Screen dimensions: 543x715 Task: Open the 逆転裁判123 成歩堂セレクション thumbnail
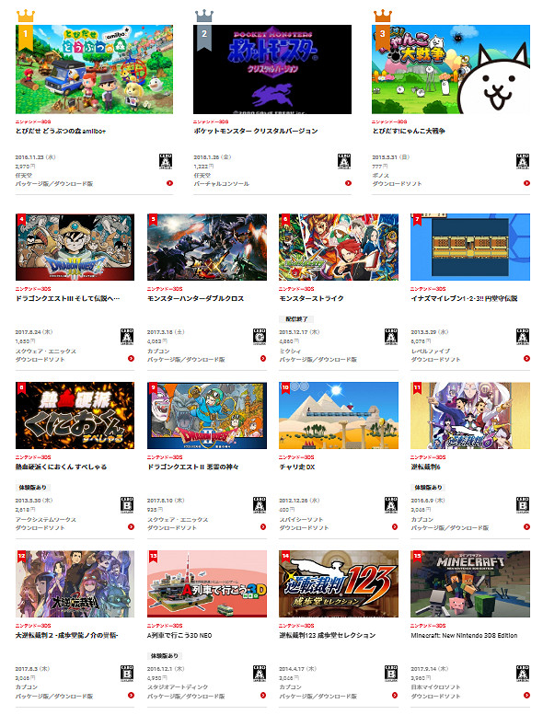click(339, 584)
